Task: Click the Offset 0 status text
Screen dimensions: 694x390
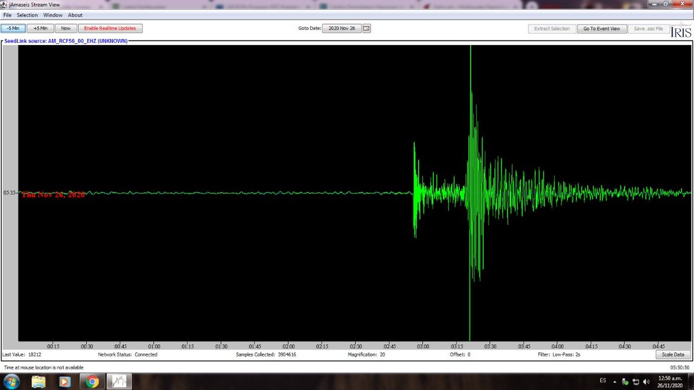Action: 460,355
